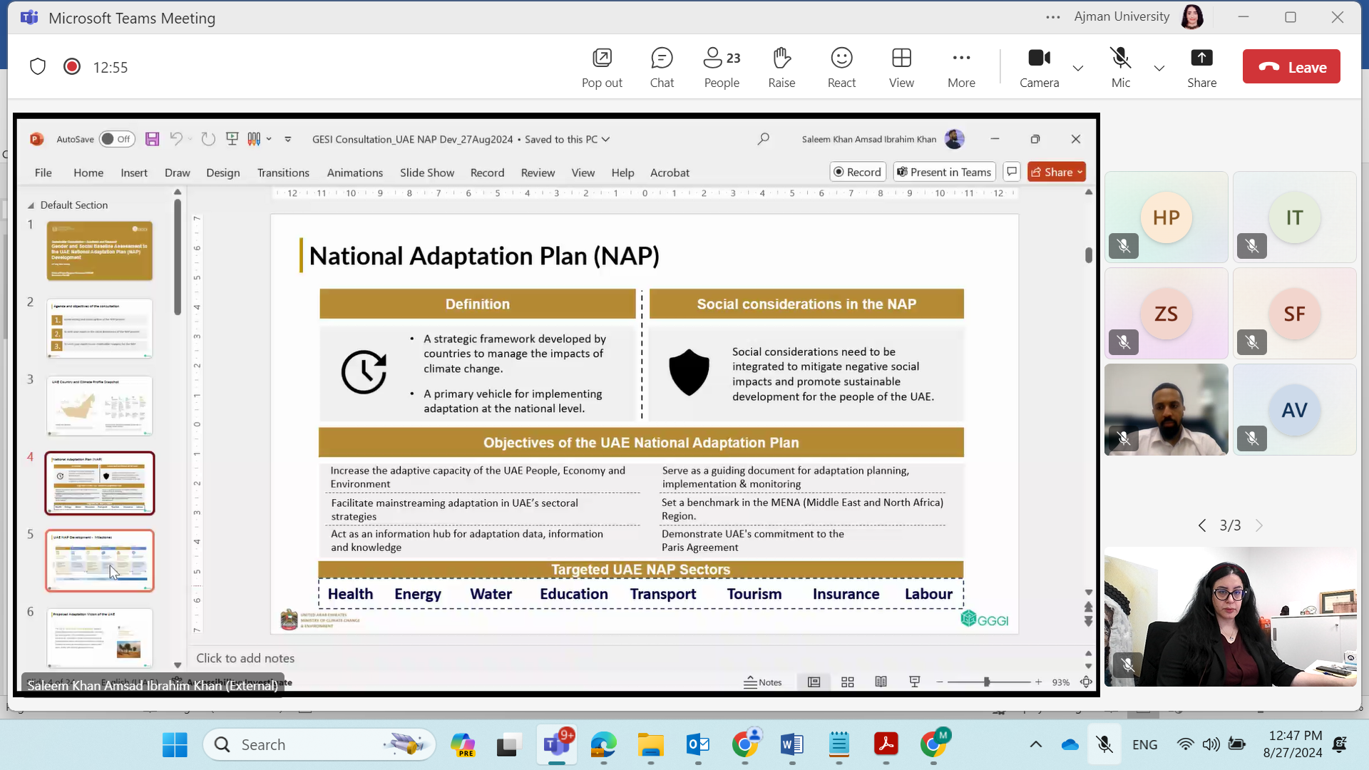Click the Leave meeting button

[1291, 67]
